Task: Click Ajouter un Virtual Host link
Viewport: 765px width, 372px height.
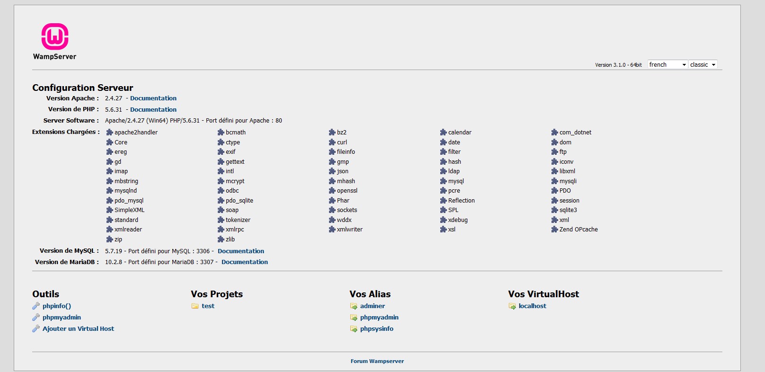Action: pyautogui.click(x=78, y=329)
